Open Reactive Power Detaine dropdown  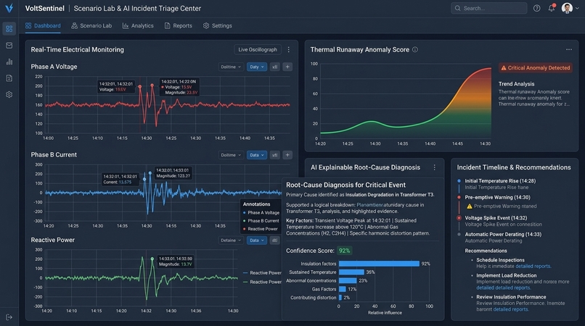pos(231,241)
